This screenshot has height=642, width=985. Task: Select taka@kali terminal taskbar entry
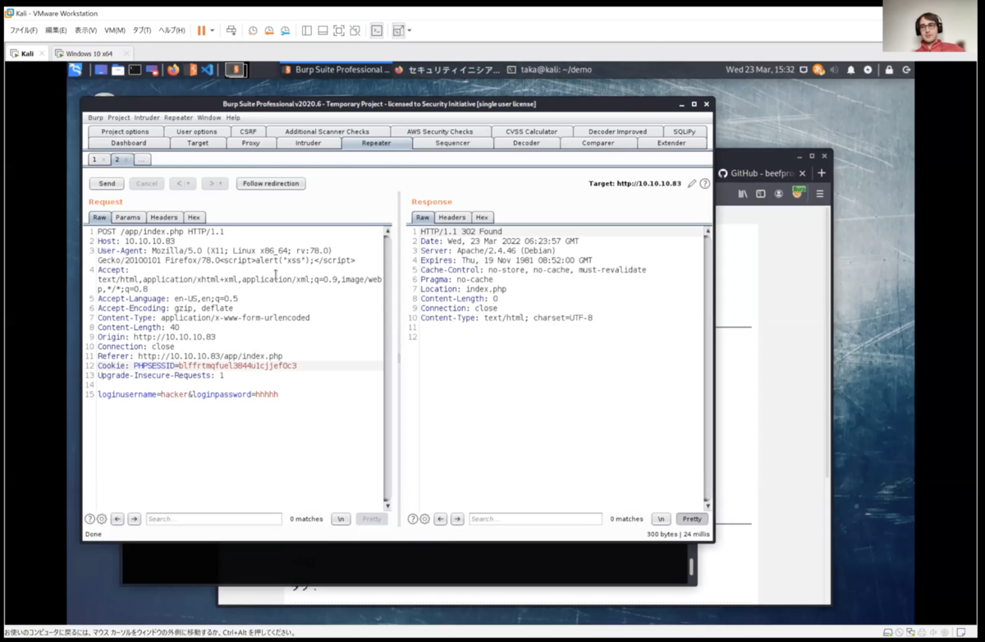click(549, 70)
